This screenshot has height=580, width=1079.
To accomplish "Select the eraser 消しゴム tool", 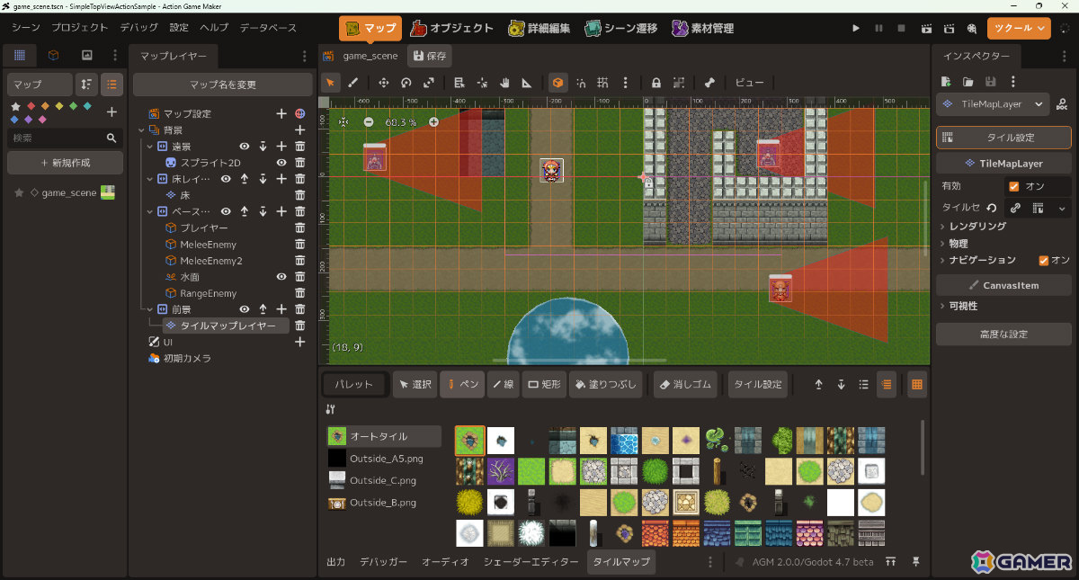I will [x=685, y=384].
